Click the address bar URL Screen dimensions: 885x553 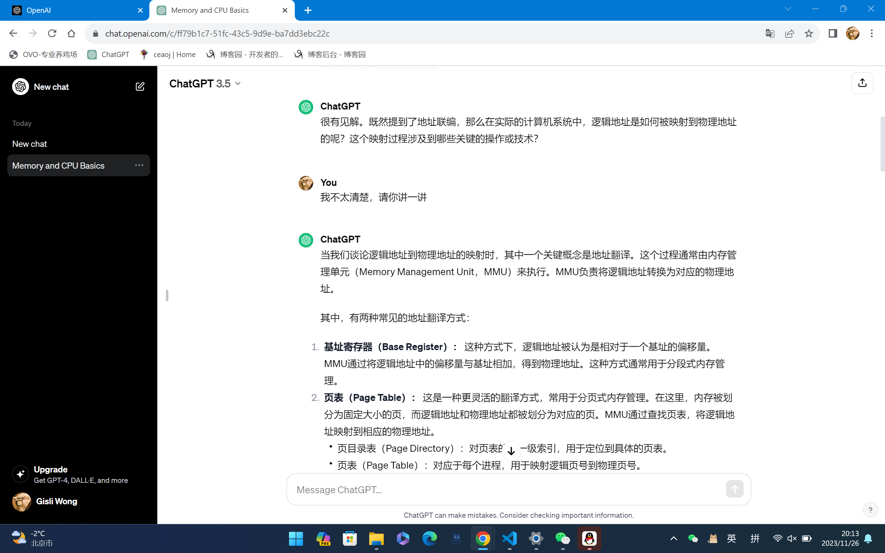coord(217,34)
